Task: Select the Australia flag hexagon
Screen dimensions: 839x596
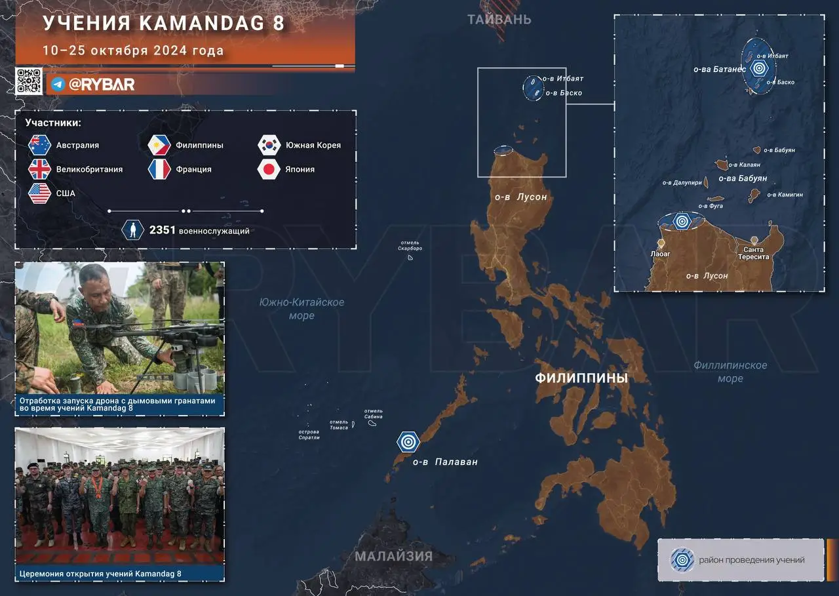Action: tap(39, 145)
